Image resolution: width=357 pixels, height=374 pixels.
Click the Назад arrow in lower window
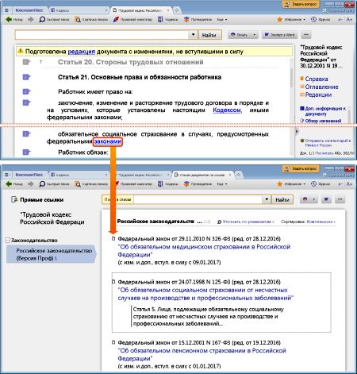point(9,183)
